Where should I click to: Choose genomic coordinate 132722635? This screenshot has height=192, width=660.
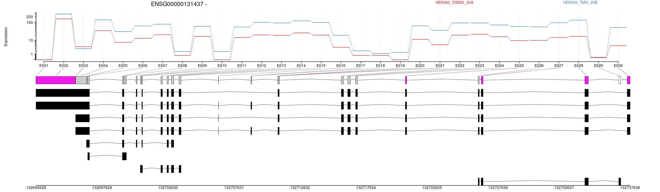click(x=432, y=188)
